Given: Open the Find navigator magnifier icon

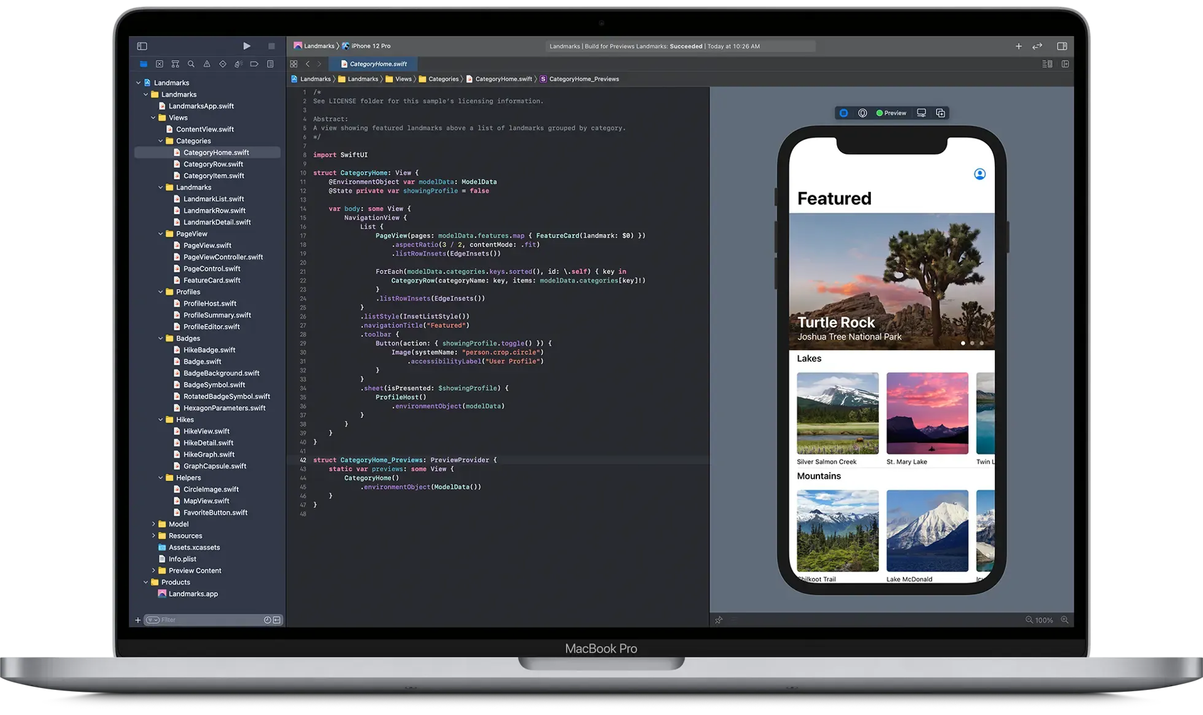Looking at the screenshot, I should click(x=191, y=64).
